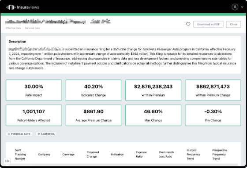Close the filing detail view
The width and height of the screenshot is (247, 169).
point(233,24)
